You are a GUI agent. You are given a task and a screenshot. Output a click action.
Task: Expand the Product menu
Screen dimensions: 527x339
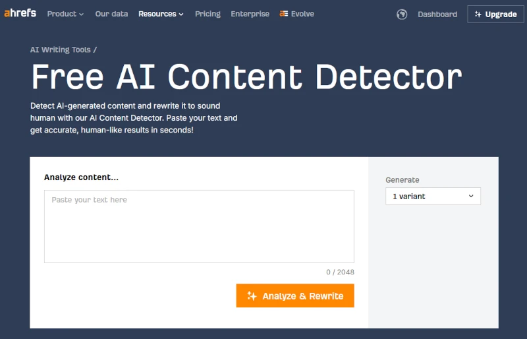[x=65, y=14]
